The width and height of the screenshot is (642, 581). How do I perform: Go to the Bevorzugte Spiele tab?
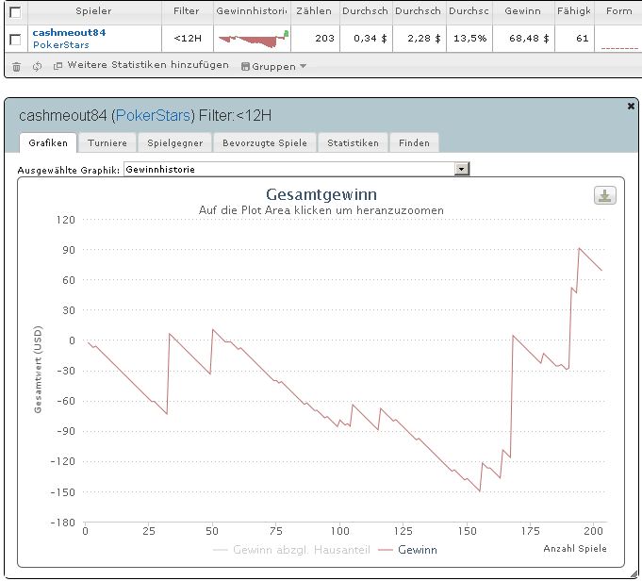pyautogui.click(x=265, y=143)
